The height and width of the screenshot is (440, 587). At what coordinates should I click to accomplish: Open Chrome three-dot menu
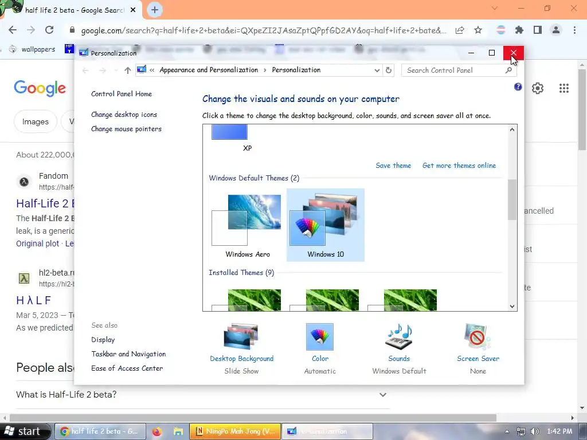coord(574,30)
